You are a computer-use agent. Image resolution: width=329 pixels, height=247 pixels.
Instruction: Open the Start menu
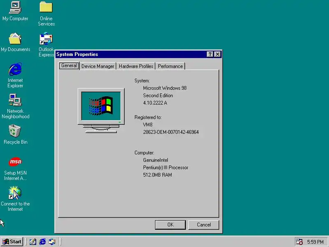(x=12, y=242)
